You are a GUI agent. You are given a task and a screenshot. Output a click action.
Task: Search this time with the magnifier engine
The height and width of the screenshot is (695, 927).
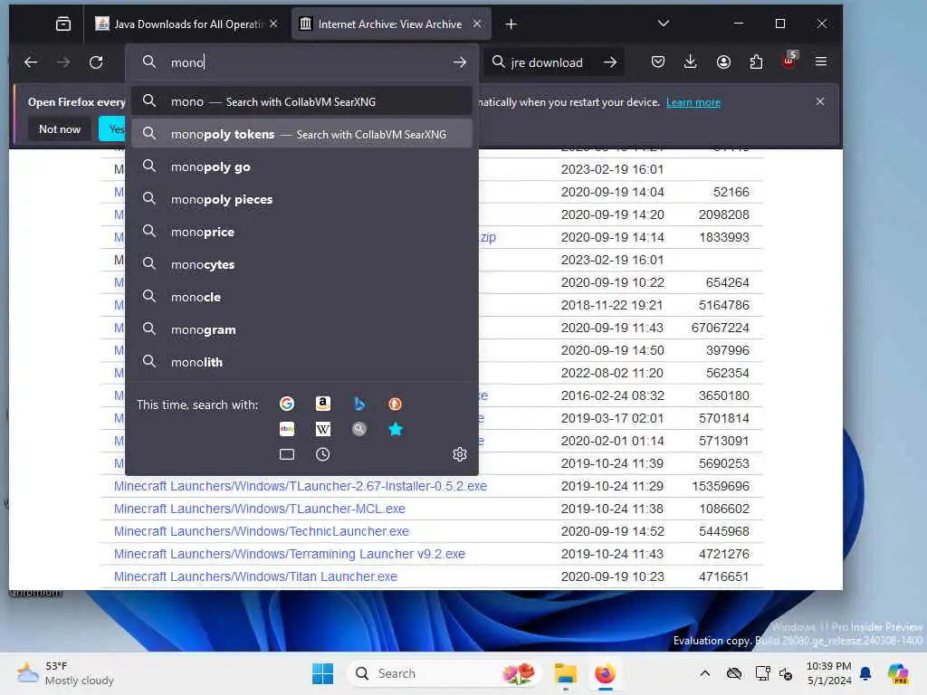[x=359, y=429]
